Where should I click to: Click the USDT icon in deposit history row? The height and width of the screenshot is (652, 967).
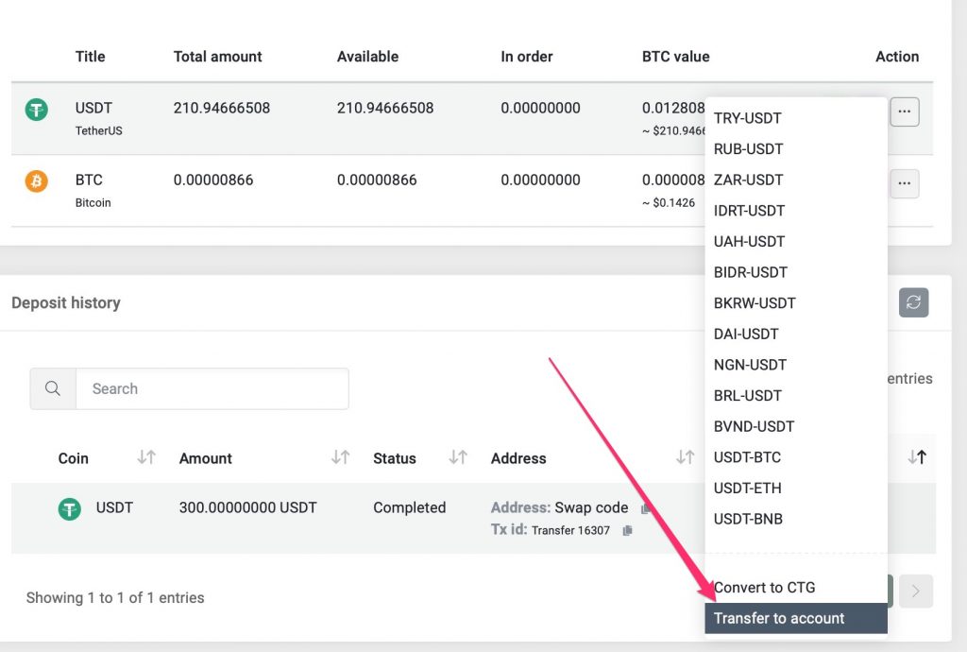(70, 509)
